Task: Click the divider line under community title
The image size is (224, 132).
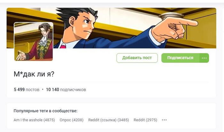Action: click(x=111, y=82)
